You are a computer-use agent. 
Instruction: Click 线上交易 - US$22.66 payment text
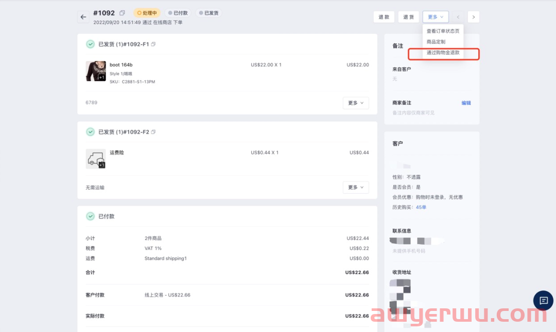tap(167, 295)
